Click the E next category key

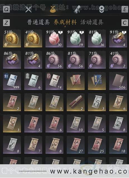click(x=125, y=9)
